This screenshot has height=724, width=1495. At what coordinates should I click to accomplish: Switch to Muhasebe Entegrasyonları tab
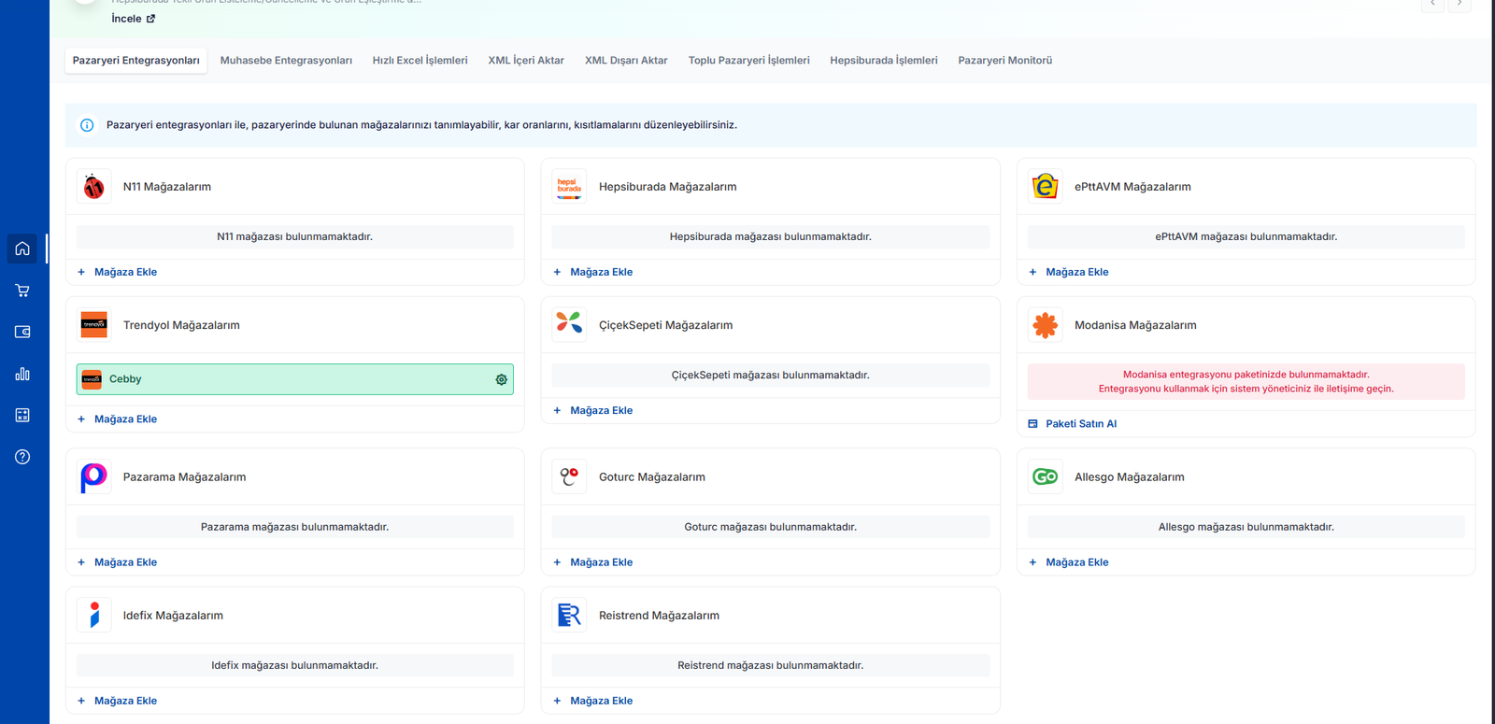click(286, 61)
